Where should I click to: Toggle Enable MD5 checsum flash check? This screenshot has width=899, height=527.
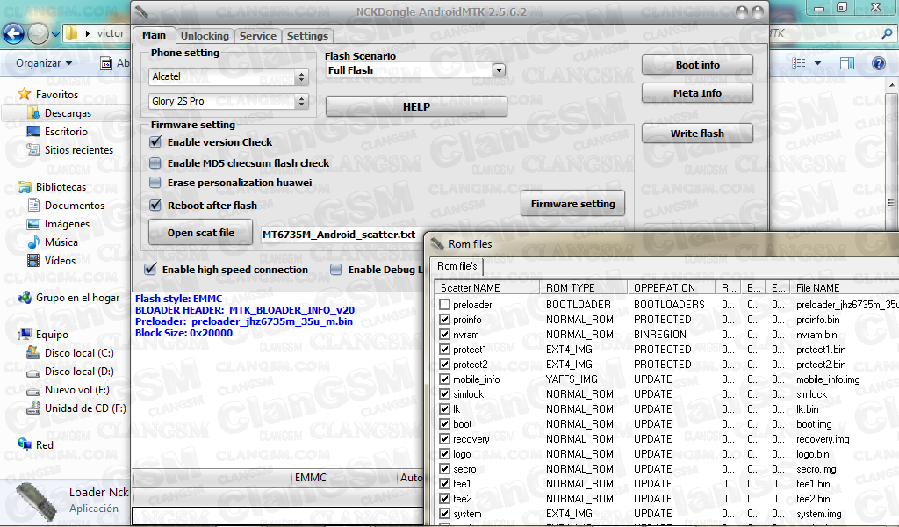coord(155,162)
